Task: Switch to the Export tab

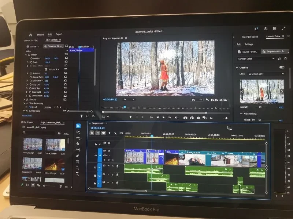Action: tap(59, 34)
